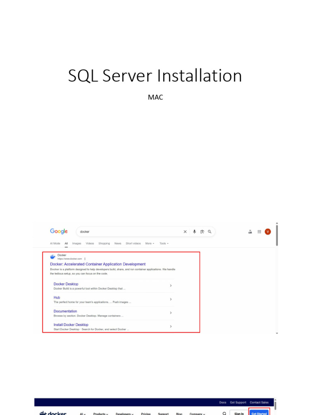This screenshot has width=311, height=415.
Task: Click the Google page vertical scrollbar thumb
Action: pos(277,235)
